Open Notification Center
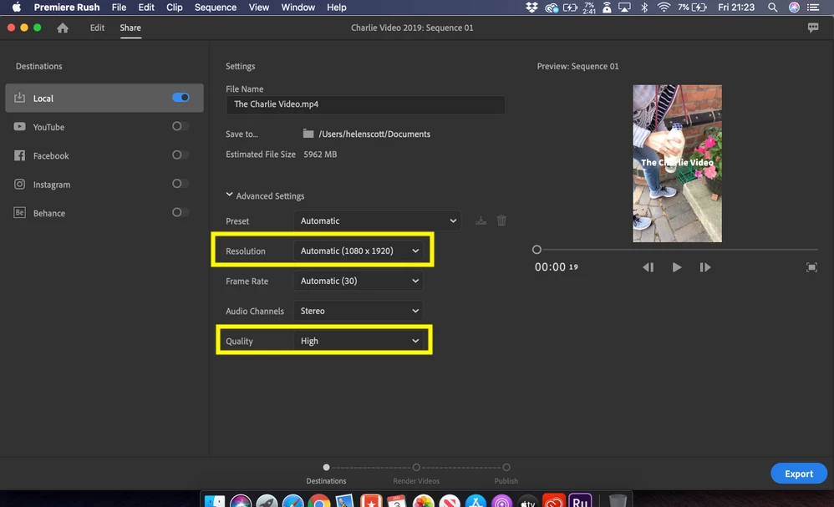 click(813, 8)
